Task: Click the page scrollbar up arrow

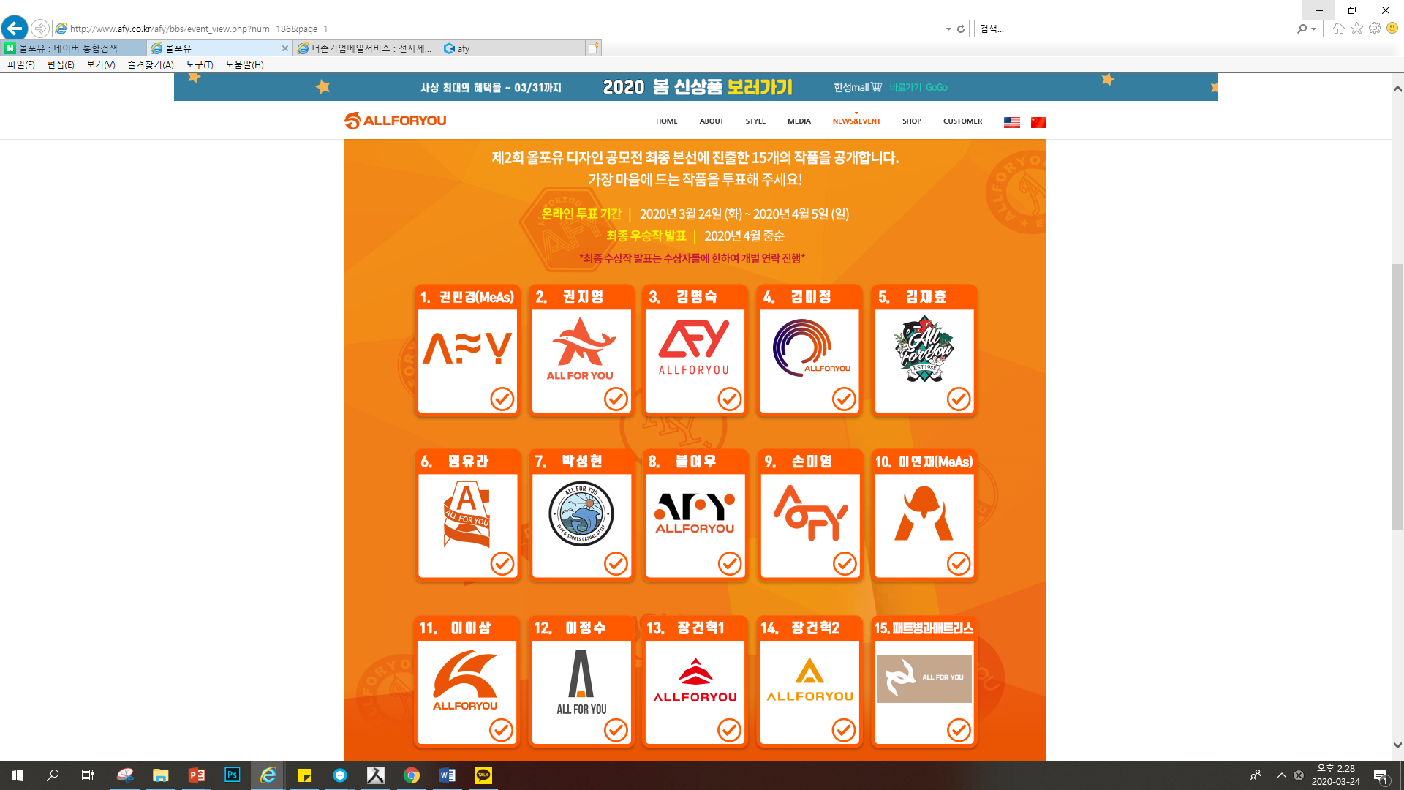Action: (x=1397, y=89)
